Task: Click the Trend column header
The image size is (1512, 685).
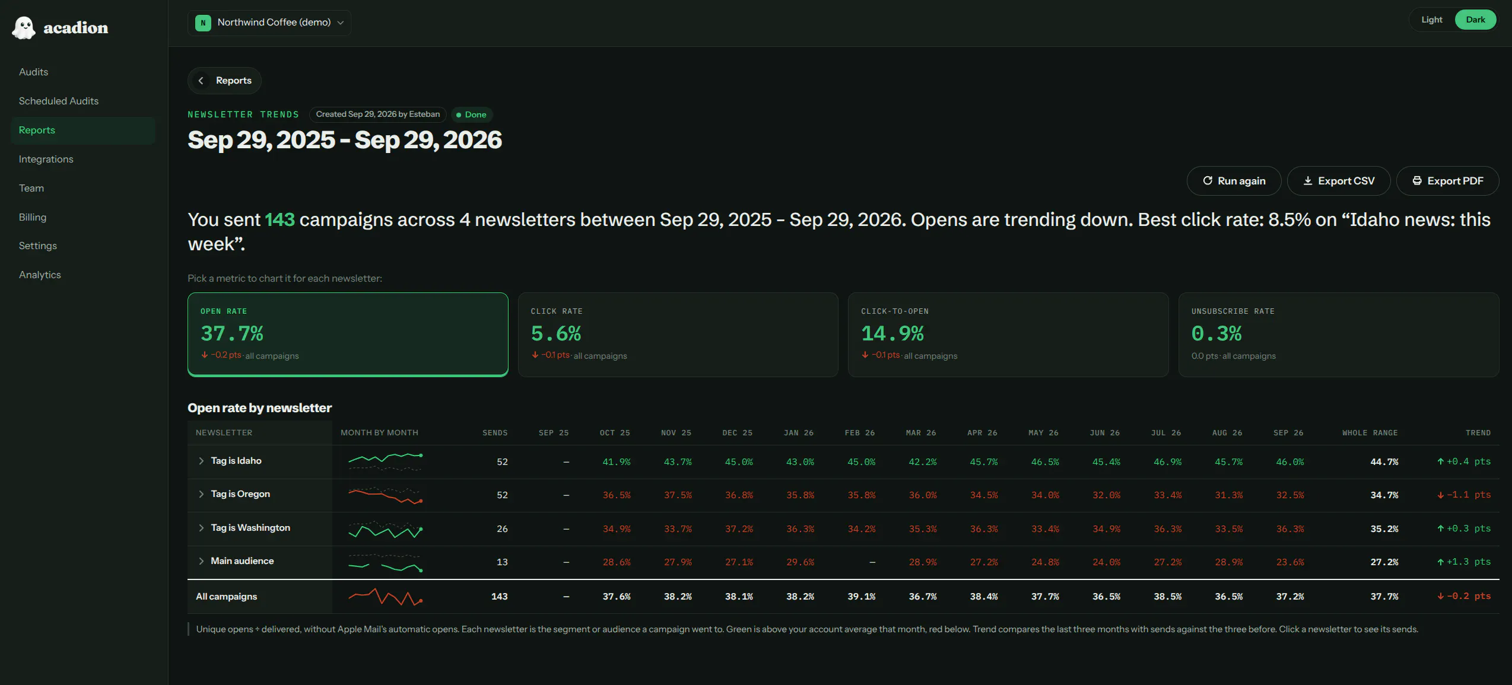Action: pos(1478,433)
